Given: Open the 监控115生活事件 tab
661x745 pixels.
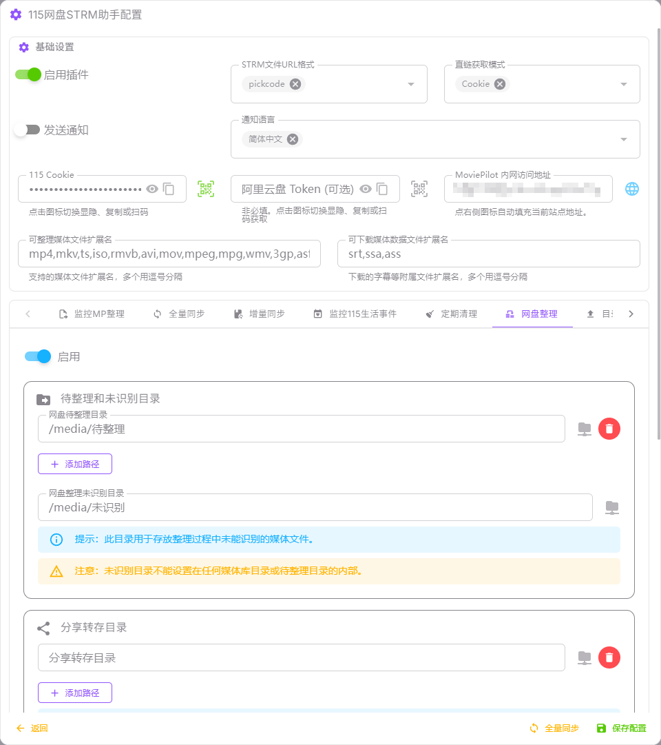Looking at the screenshot, I should click(355, 314).
